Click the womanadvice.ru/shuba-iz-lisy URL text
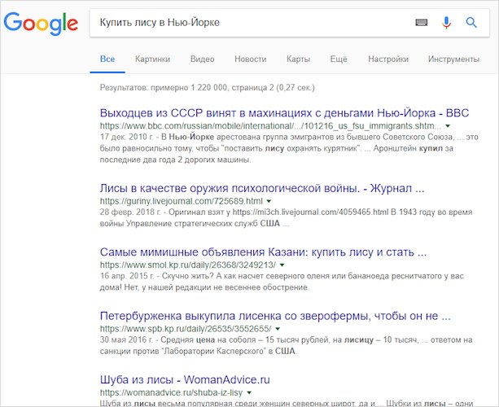The height and width of the screenshot is (407, 499). tap(171, 392)
